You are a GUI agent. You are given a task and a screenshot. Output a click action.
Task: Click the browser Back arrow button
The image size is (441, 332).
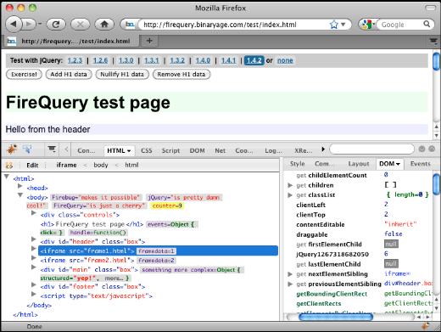pyautogui.click(x=14, y=24)
